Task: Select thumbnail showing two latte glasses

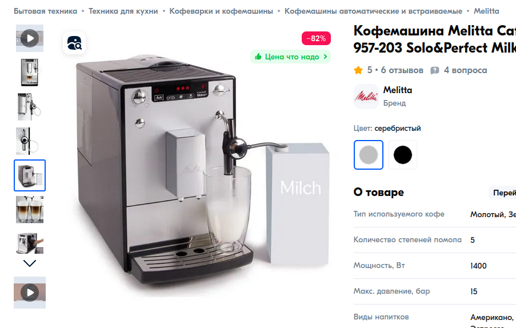Action: tap(30, 210)
